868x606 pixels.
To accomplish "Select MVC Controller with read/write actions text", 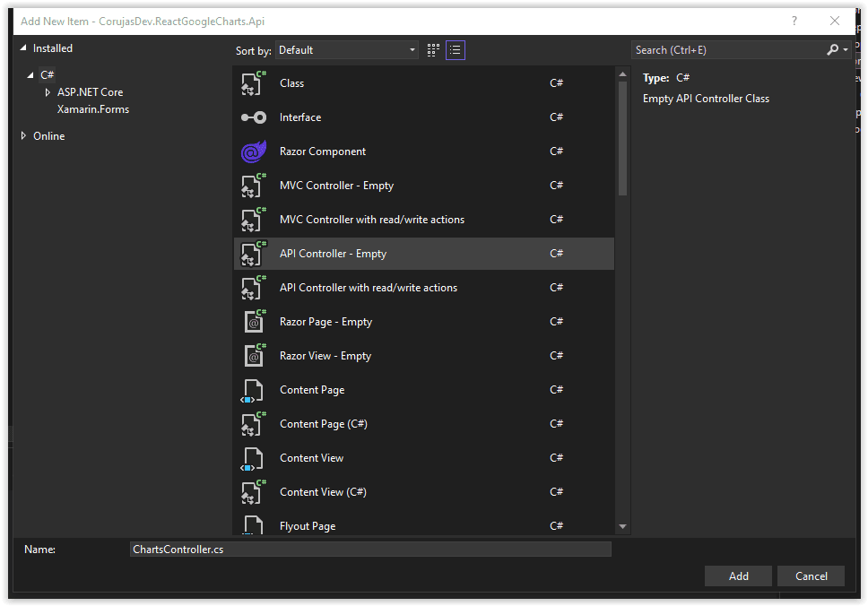I will 372,220.
